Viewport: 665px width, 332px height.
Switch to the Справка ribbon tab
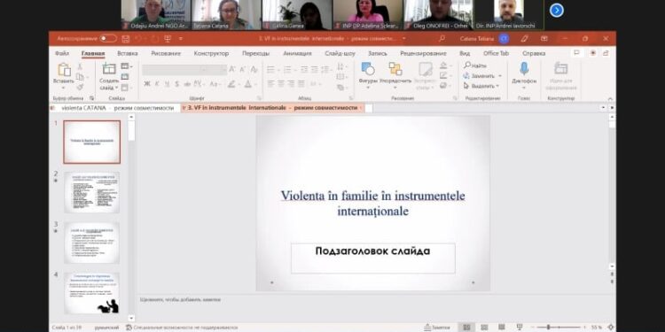click(534, 53)
